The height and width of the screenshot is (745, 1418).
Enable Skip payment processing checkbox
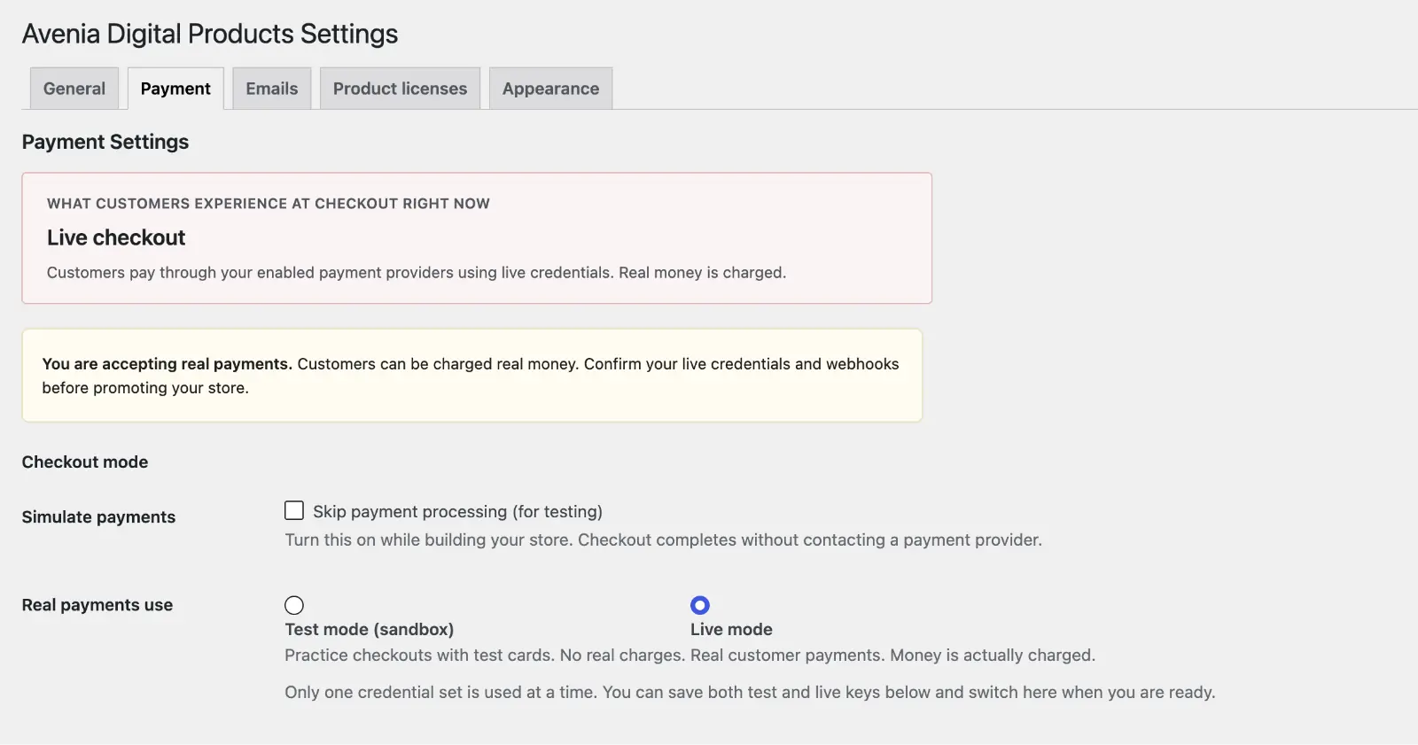pos(294,510)
